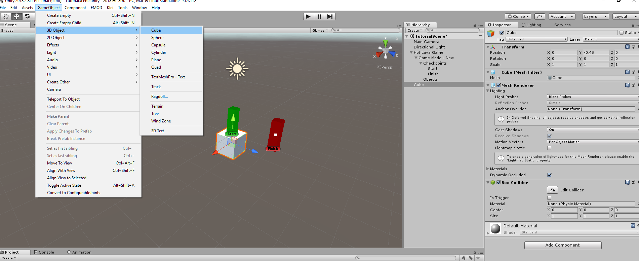Open Mesh Renderer help reference icon

pyautogui.click(x=627, y=85)
